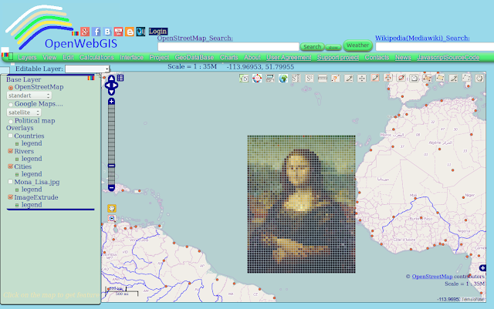Screen dimensions: 494x309
Task: Open the layer list icon beside pan arrows
Action: [120, 78]
